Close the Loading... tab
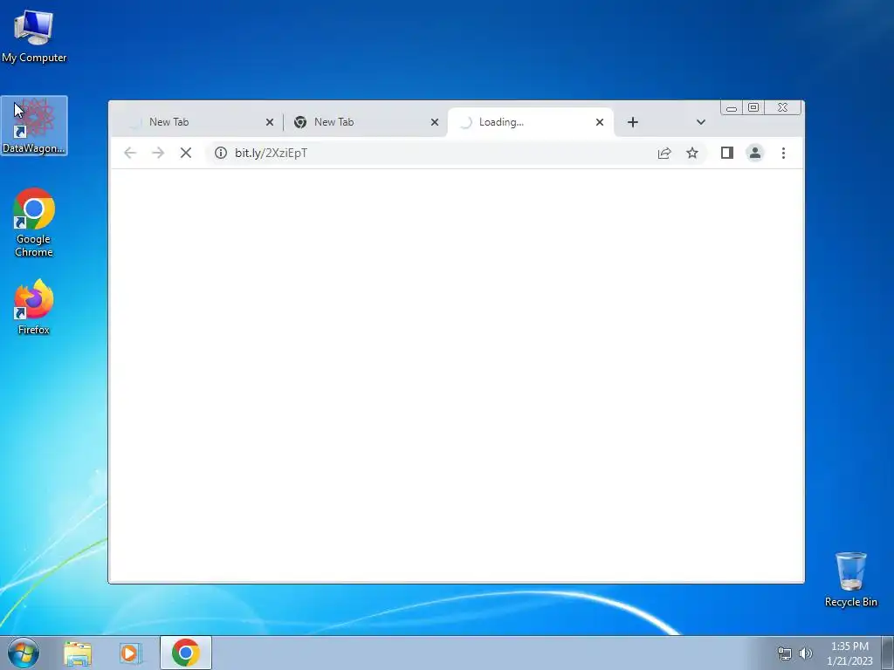 tap(600, 122)
